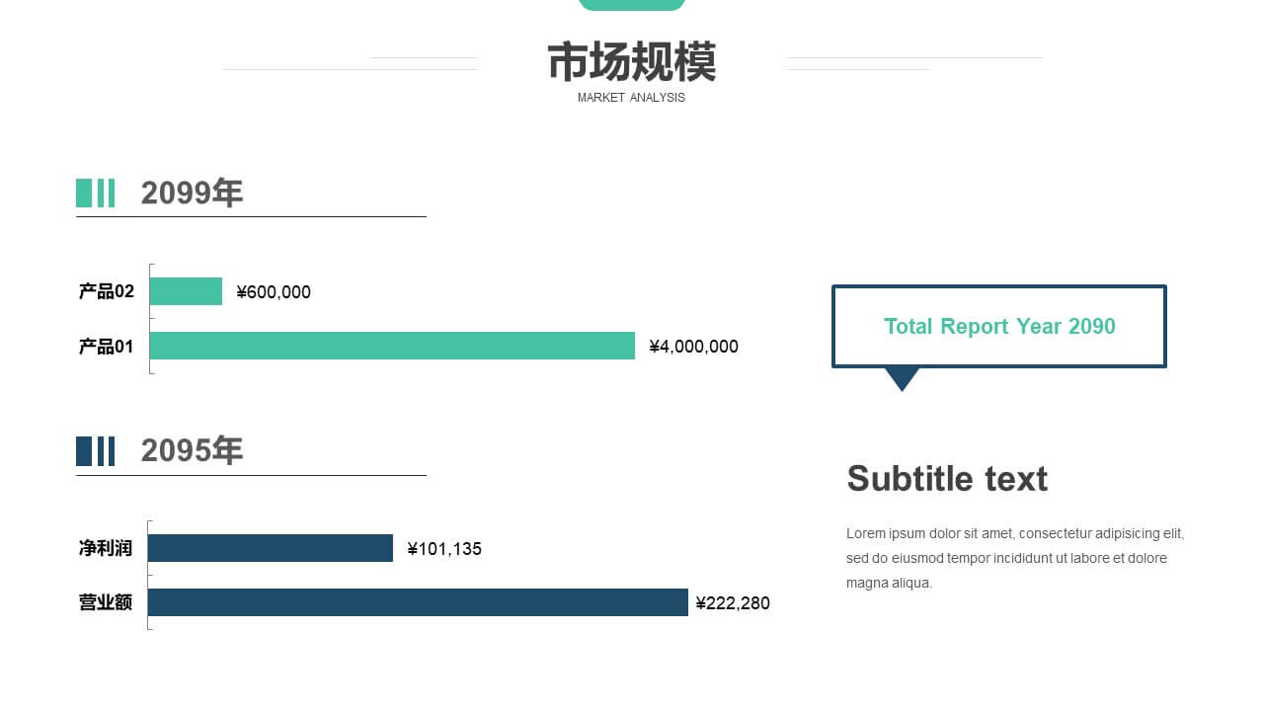Viewport: 1264px width, 711px height.
Task: Click the Lorem ipsum paragraph text
Action: pyautogui.click(x=1015, y=558)
